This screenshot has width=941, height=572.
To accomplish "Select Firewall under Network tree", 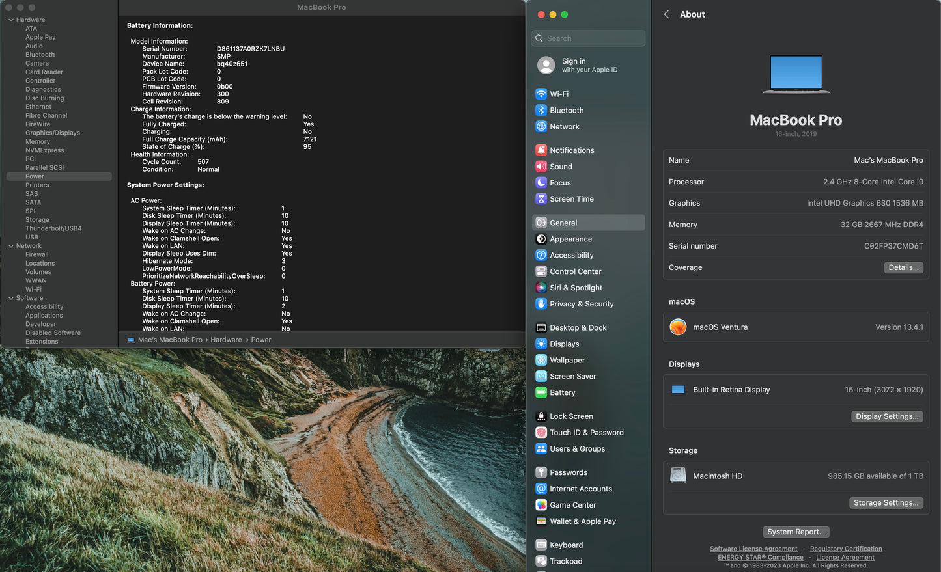I will point(37,254).
